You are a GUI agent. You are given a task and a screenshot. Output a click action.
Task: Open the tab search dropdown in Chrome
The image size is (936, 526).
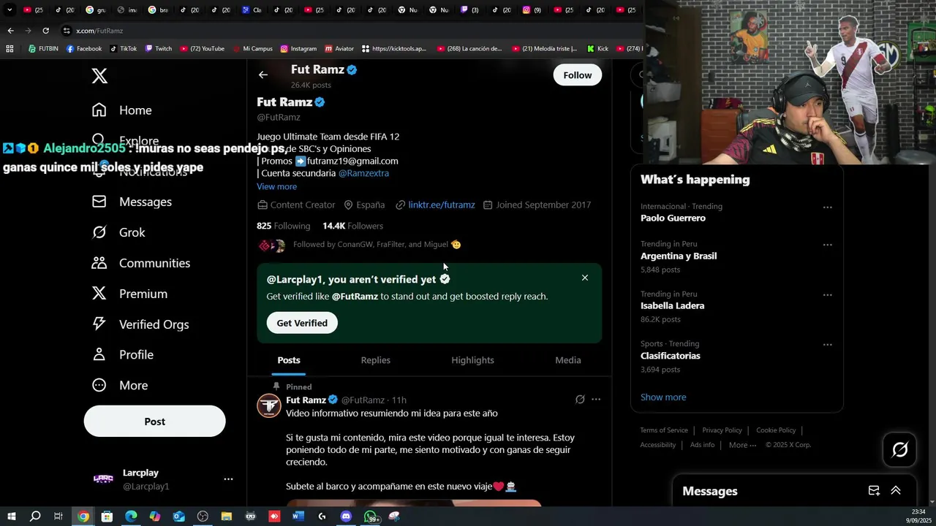10,10
